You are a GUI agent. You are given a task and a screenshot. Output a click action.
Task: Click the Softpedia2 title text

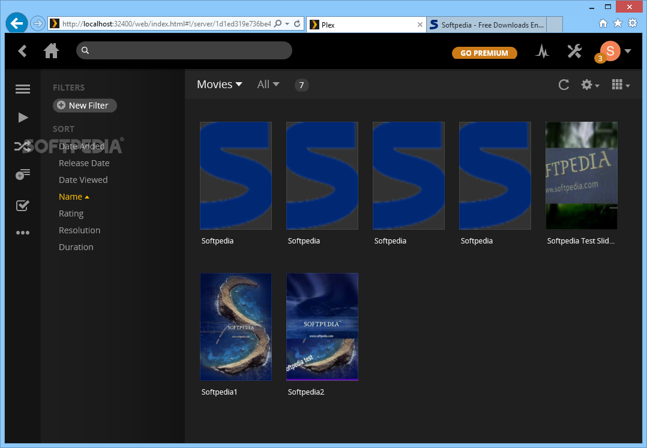pos(306,392)
